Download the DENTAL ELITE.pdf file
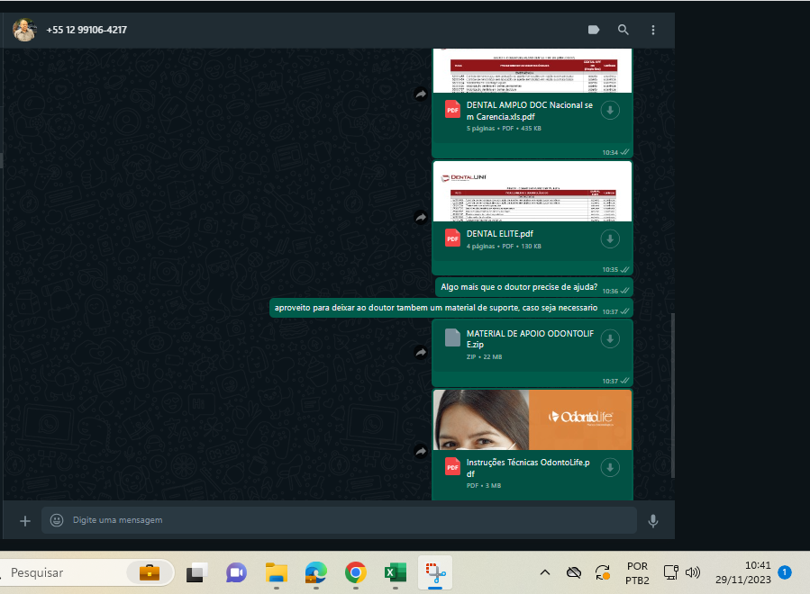810x594 pixels. tap(610, 238)
